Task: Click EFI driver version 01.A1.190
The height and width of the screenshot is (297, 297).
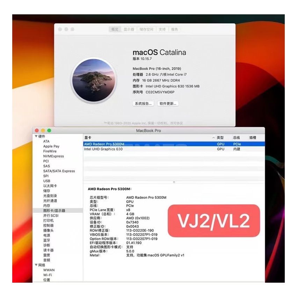Action: (134, 243)
